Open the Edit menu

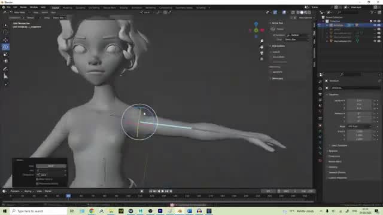[15, 7]
